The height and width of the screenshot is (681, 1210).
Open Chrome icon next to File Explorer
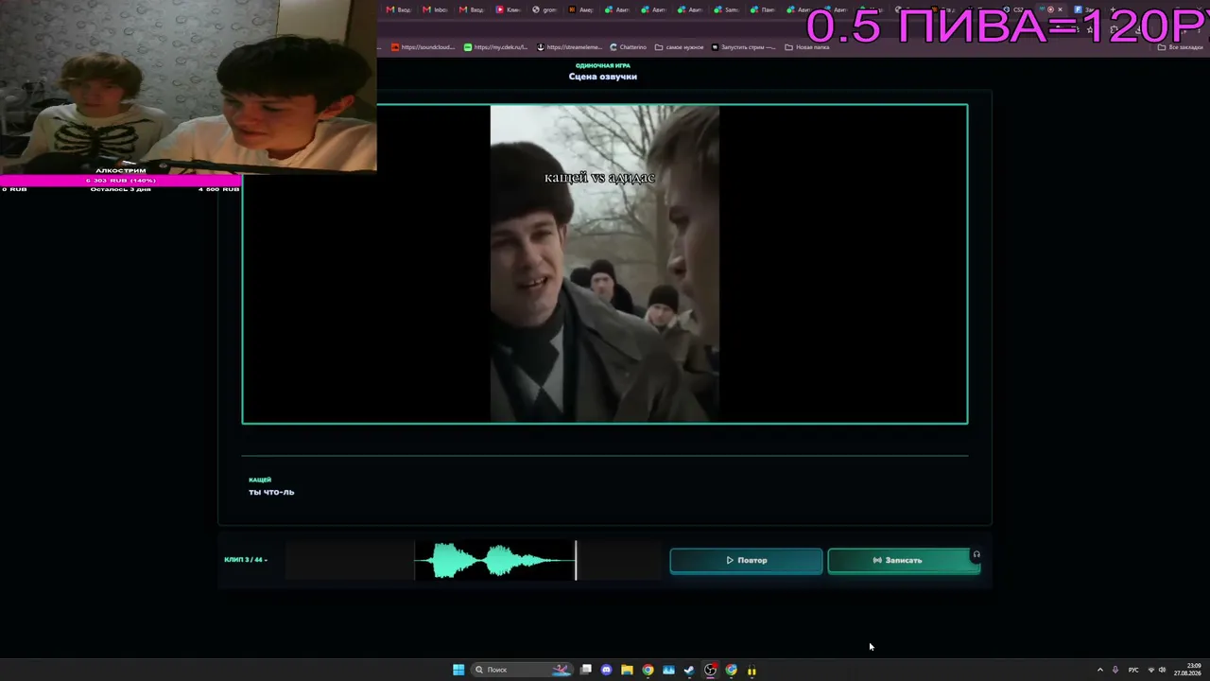(648, 670)
